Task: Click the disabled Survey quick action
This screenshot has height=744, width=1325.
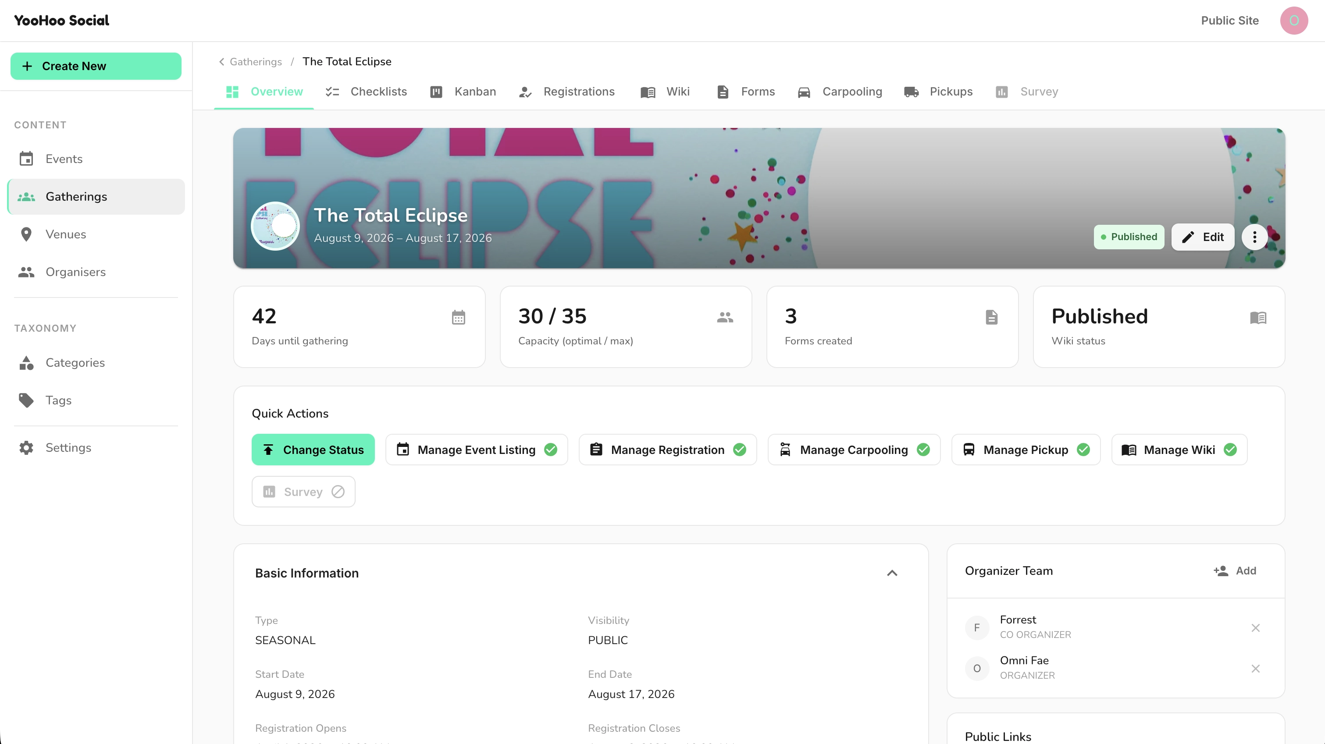Action: [x=303, y=492]
